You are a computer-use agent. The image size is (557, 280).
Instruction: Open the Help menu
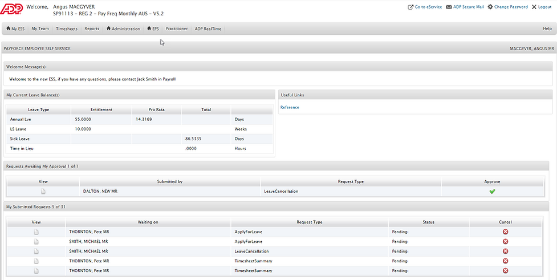coord(547,29)
